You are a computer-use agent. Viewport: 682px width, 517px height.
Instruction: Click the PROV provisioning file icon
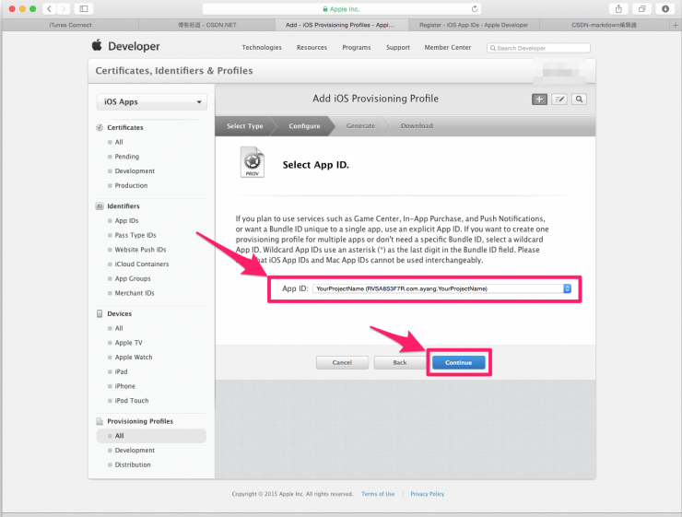tap(253, 162)
